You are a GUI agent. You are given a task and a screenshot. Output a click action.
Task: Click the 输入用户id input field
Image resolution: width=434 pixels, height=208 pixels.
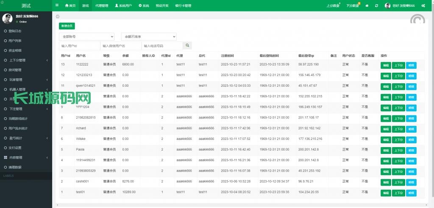tap(79, 46)
